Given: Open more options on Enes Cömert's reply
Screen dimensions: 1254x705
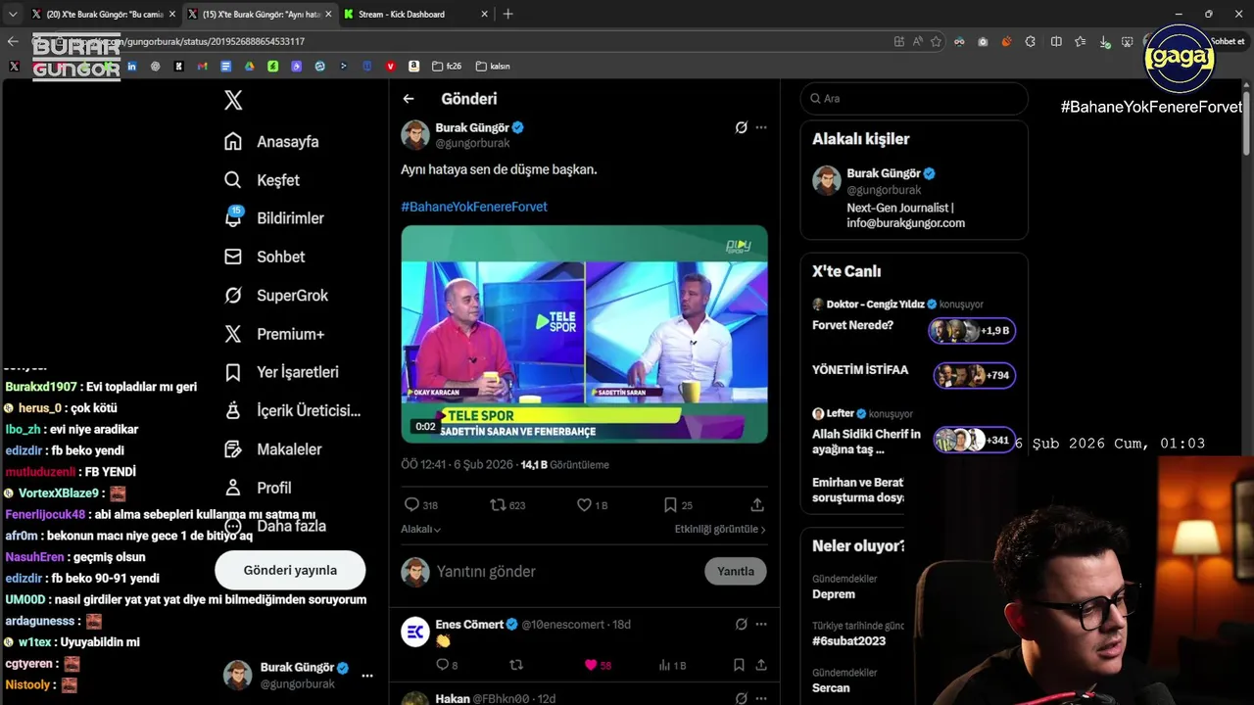Looking at the screenshot, I should pos(761,624).
